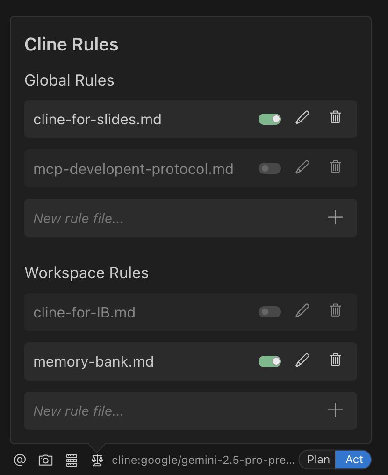Edit the cline-for-slides.md rule file
The image size is (388, 475).
(x=302, y=118)
